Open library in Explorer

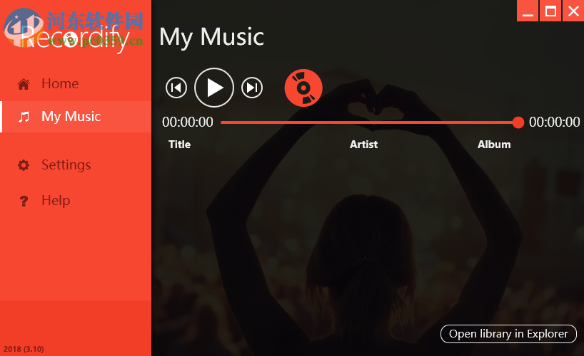pos(508,334)
